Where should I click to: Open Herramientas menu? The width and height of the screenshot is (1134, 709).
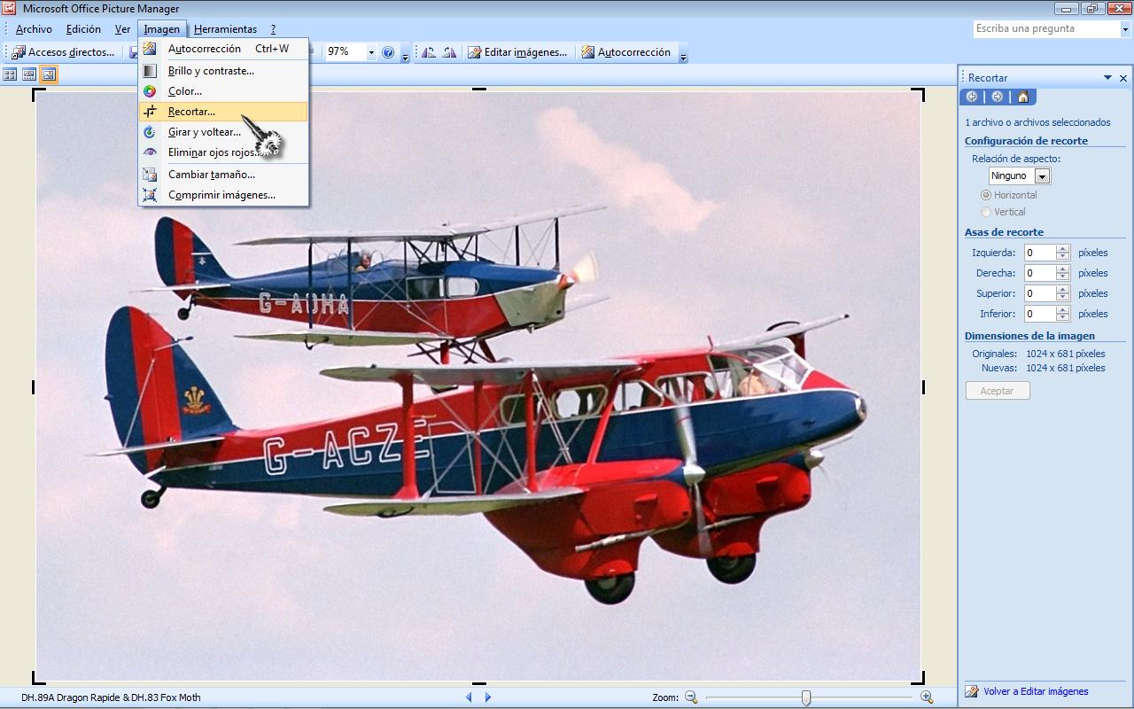(x=225, y=29)
